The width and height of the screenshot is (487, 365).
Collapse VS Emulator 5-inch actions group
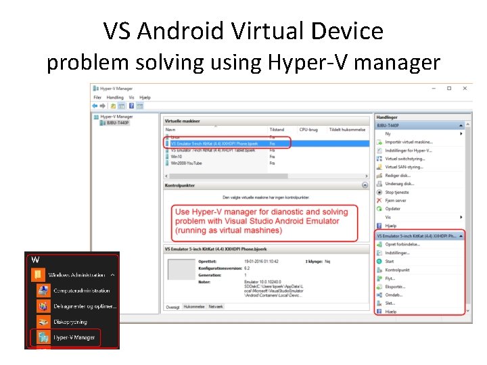461,236
